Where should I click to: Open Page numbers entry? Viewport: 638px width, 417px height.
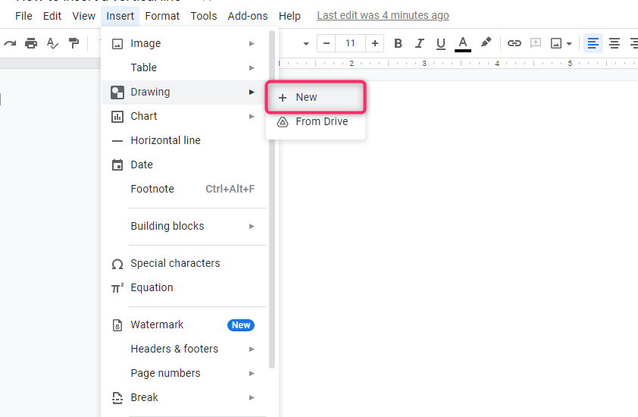(x=184, y=374)
